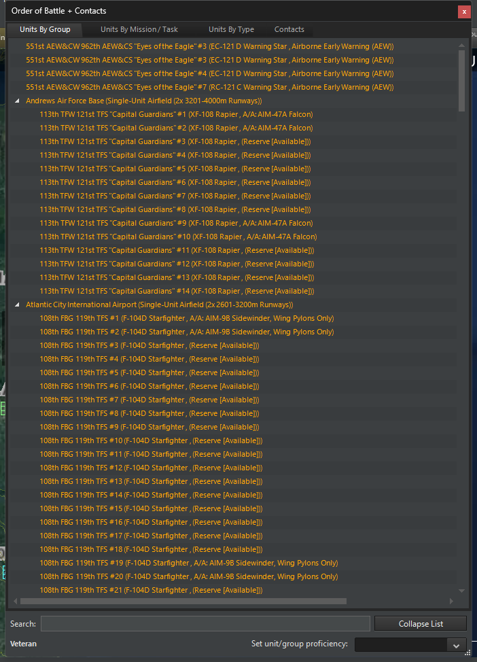The width and height of the screenshot is (477, 662).
Task: Select Capital Guardians #12 reserve unit
Action: tap(177, 264)
